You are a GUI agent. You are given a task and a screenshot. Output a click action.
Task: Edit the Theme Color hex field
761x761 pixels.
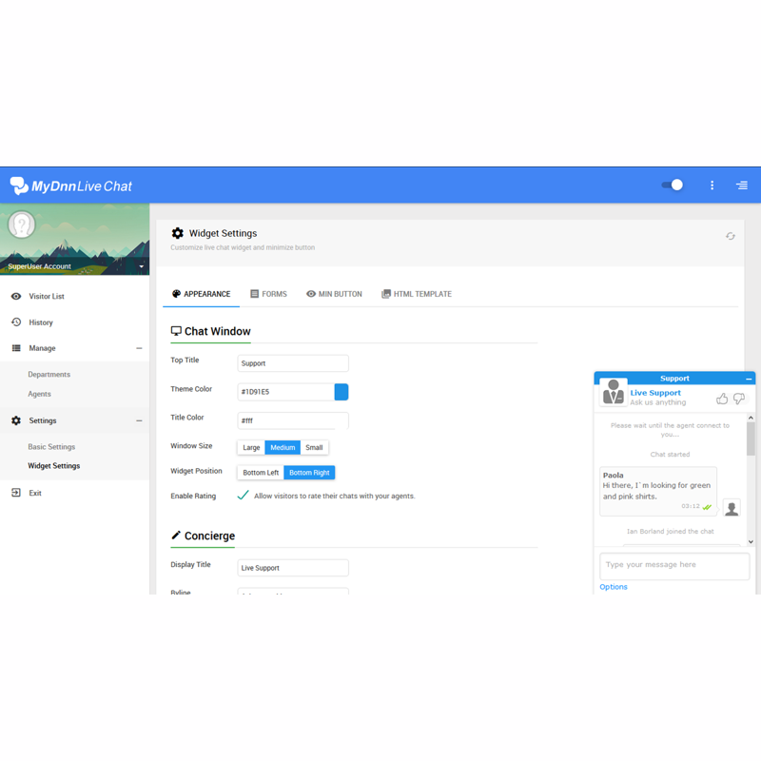(x=286, y=392)
